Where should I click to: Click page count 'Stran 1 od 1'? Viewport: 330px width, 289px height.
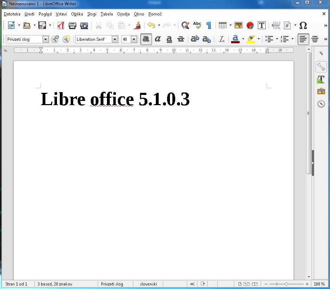[x=16, y=284]
